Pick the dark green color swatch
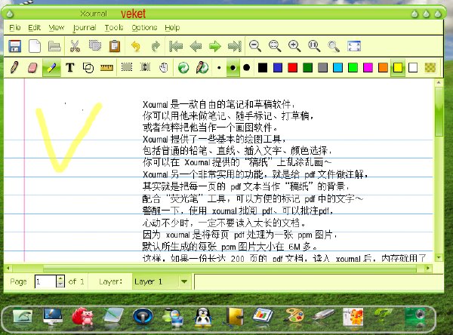Image resolution: width=453 pixels, height=335 pixels. pos(308,68)
